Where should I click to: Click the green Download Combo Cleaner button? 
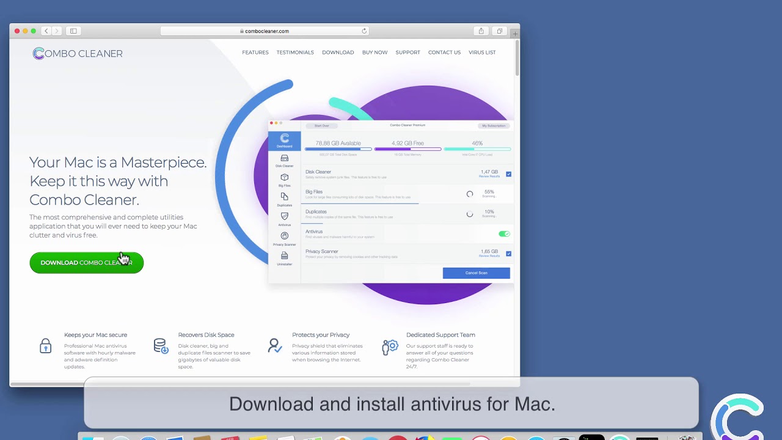point(87,263)
